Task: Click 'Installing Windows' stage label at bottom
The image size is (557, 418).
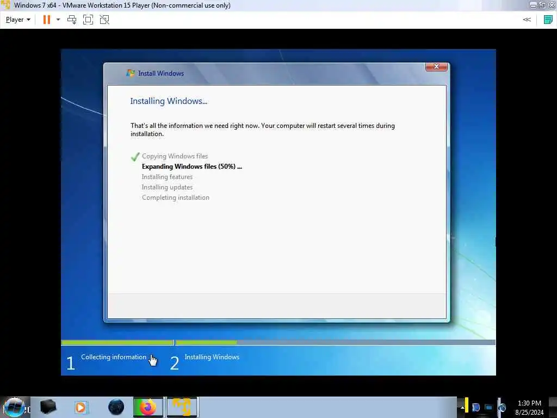Action: coord(212,357)
